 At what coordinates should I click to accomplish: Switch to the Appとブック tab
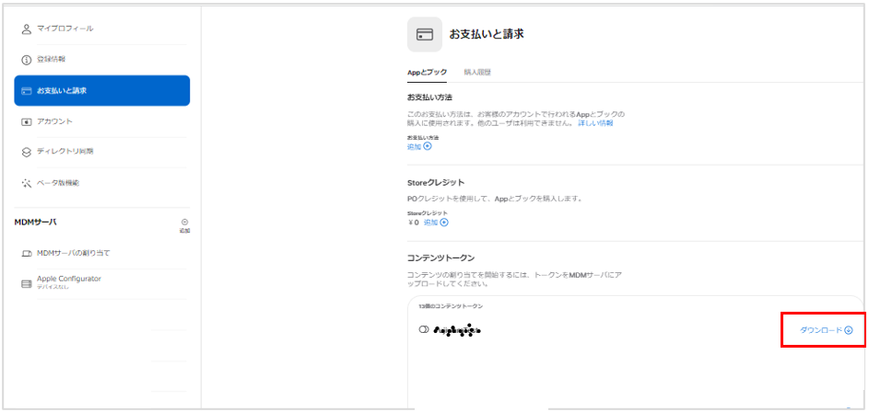coord(427,73)
